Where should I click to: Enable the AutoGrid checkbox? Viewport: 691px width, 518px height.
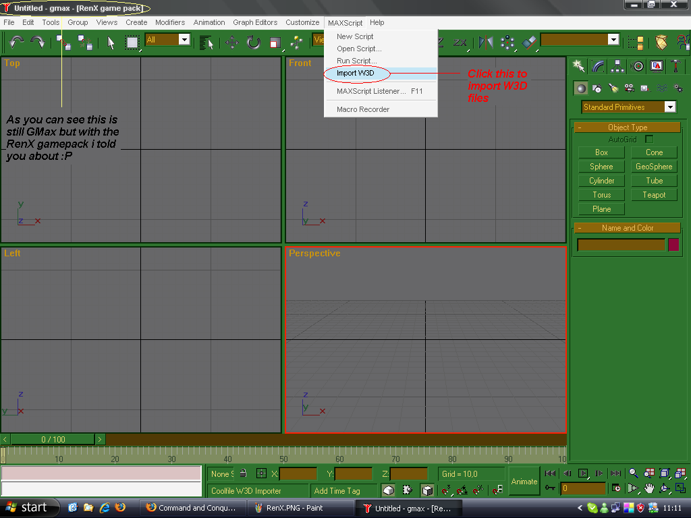pos(649,140)
